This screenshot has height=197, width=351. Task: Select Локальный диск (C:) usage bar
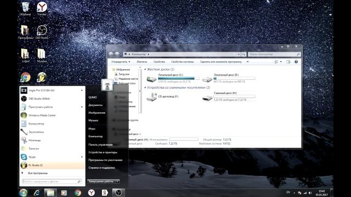pyautogui.click(x=178, y=78)
